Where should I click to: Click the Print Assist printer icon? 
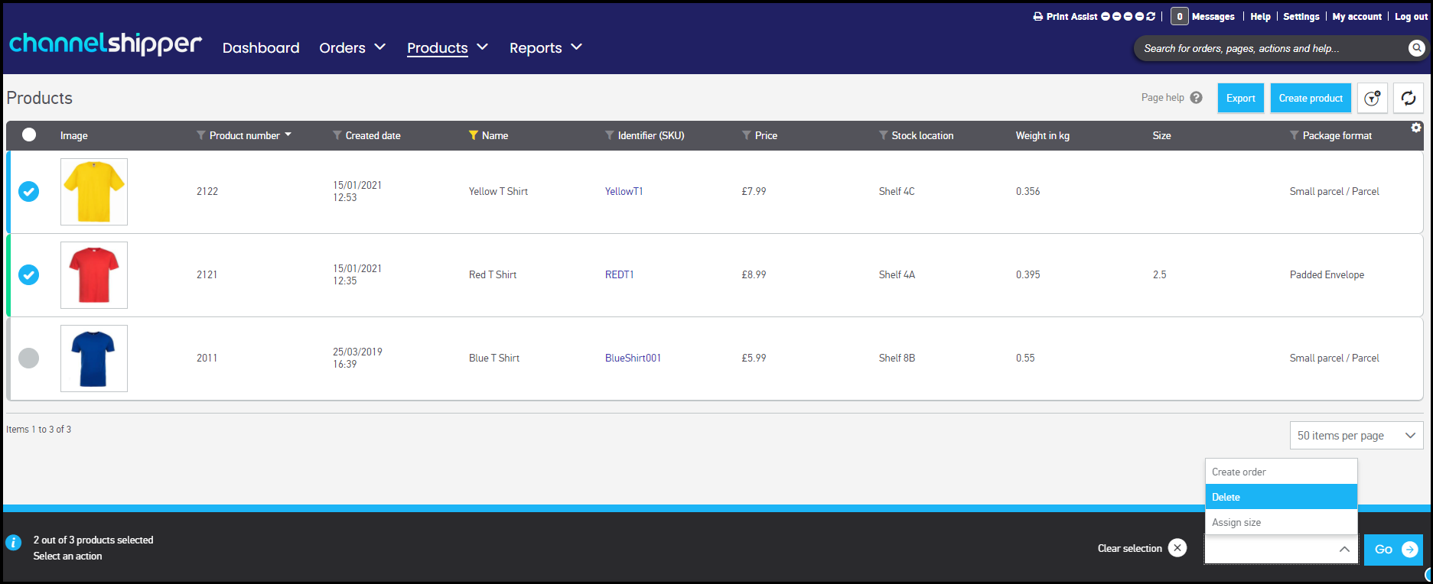tap(1037, 17)
